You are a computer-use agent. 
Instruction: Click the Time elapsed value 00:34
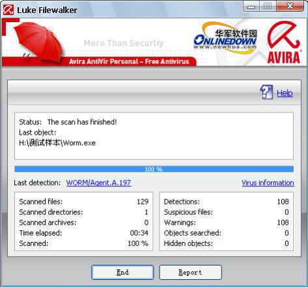(139, 233)
